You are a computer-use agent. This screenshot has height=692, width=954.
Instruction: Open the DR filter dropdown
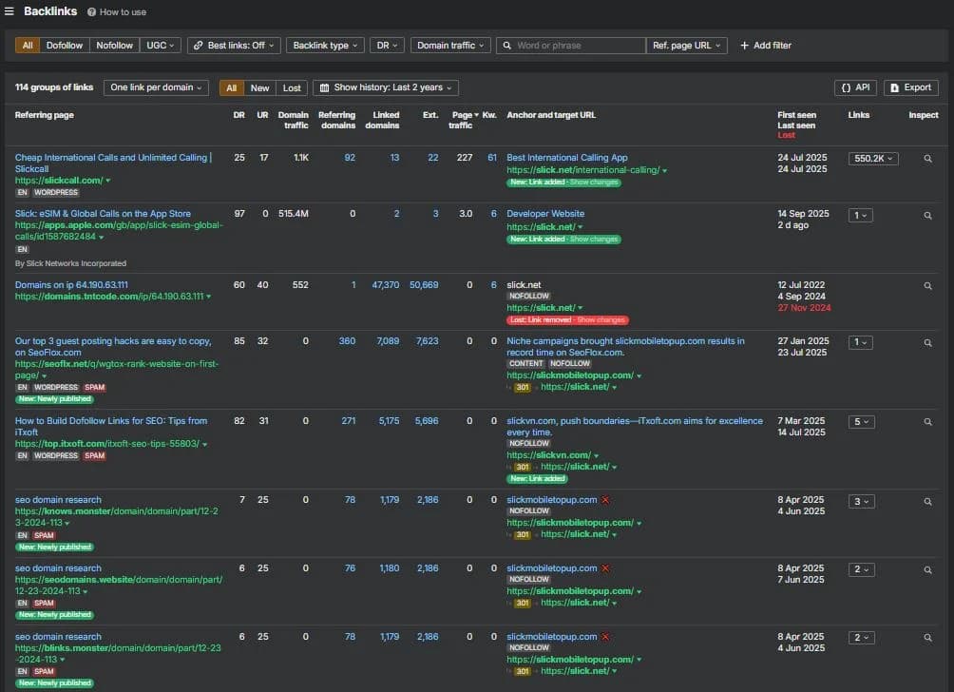pos(387,46)
